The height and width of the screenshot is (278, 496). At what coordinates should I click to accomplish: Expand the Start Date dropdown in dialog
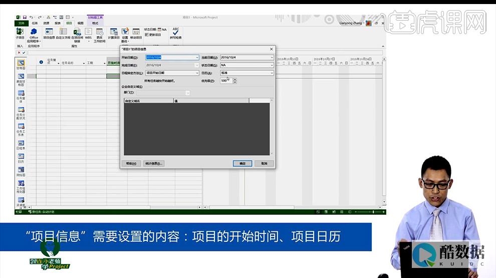[x=197, y=57]
